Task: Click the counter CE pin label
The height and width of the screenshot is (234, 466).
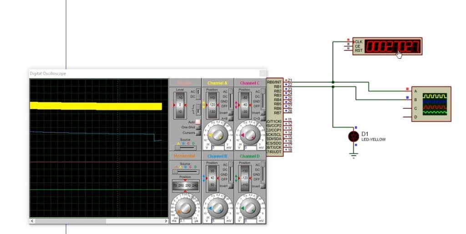Action: (358, 46)
